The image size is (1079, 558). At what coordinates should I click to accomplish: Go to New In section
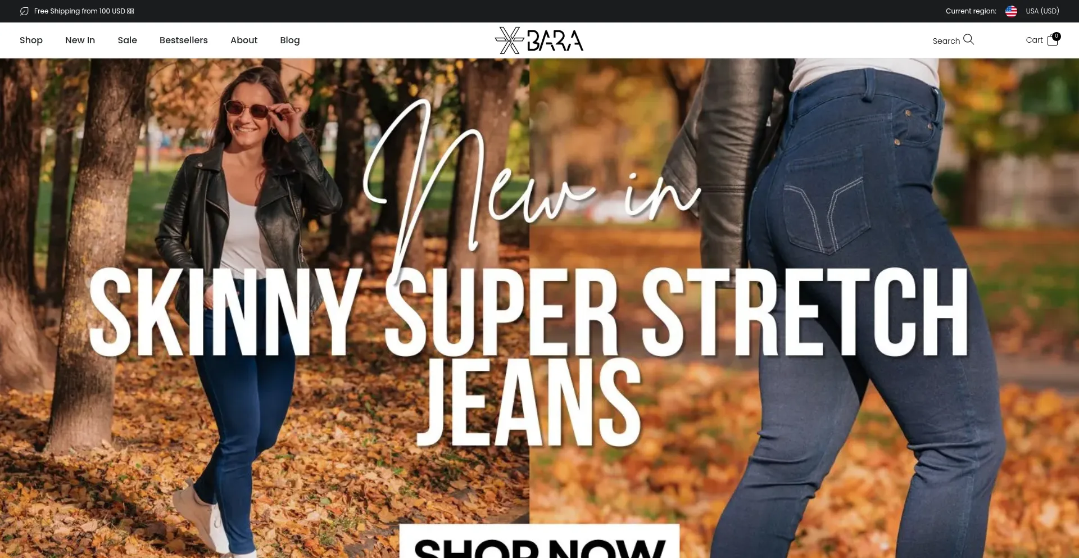click(x=80, y=40)
